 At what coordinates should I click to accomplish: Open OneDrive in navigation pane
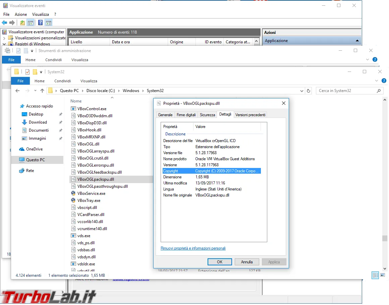tap(34, 149)
